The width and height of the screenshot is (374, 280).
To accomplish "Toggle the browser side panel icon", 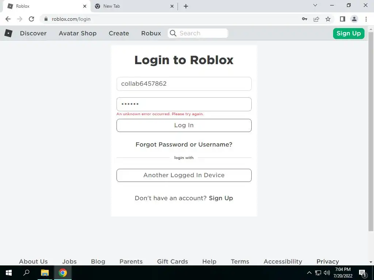I will click(x=343, y=19).
